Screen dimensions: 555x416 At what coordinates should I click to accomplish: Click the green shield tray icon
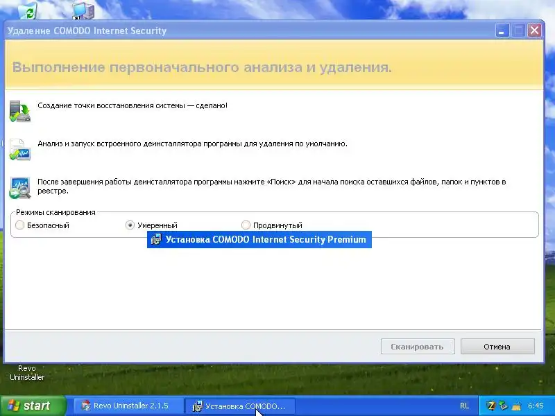(504, 406)
